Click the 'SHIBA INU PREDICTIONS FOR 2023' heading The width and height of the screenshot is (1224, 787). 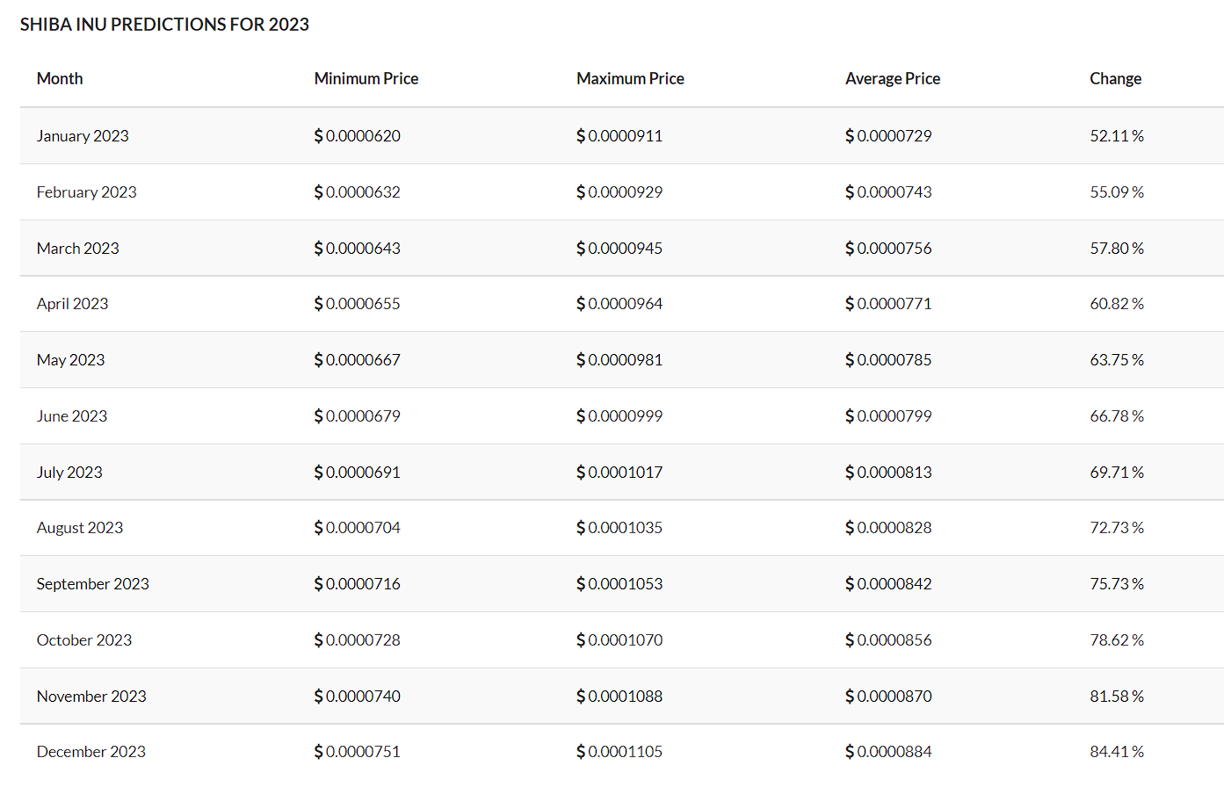(164, 25)
